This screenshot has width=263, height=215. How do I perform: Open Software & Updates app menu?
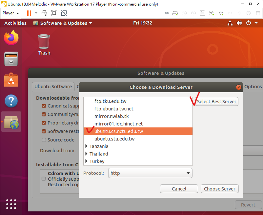pos(63,23)
